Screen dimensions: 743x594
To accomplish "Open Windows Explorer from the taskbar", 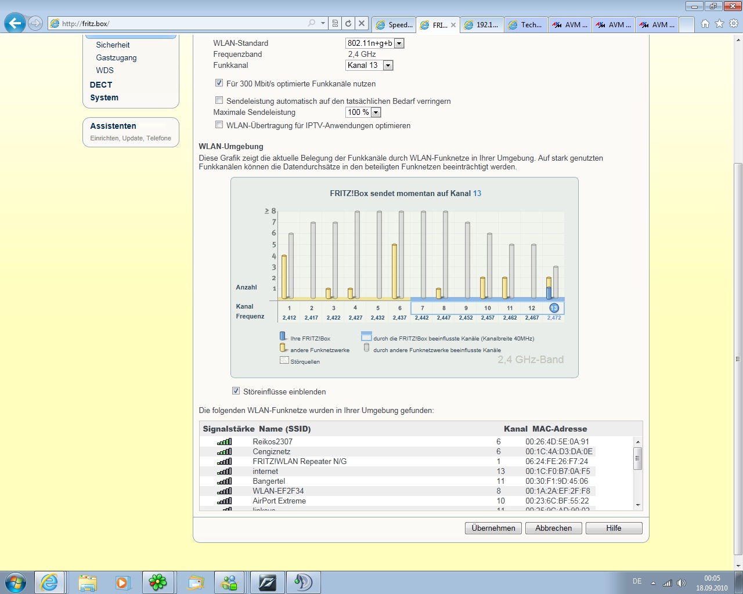I will pos(88,582).
